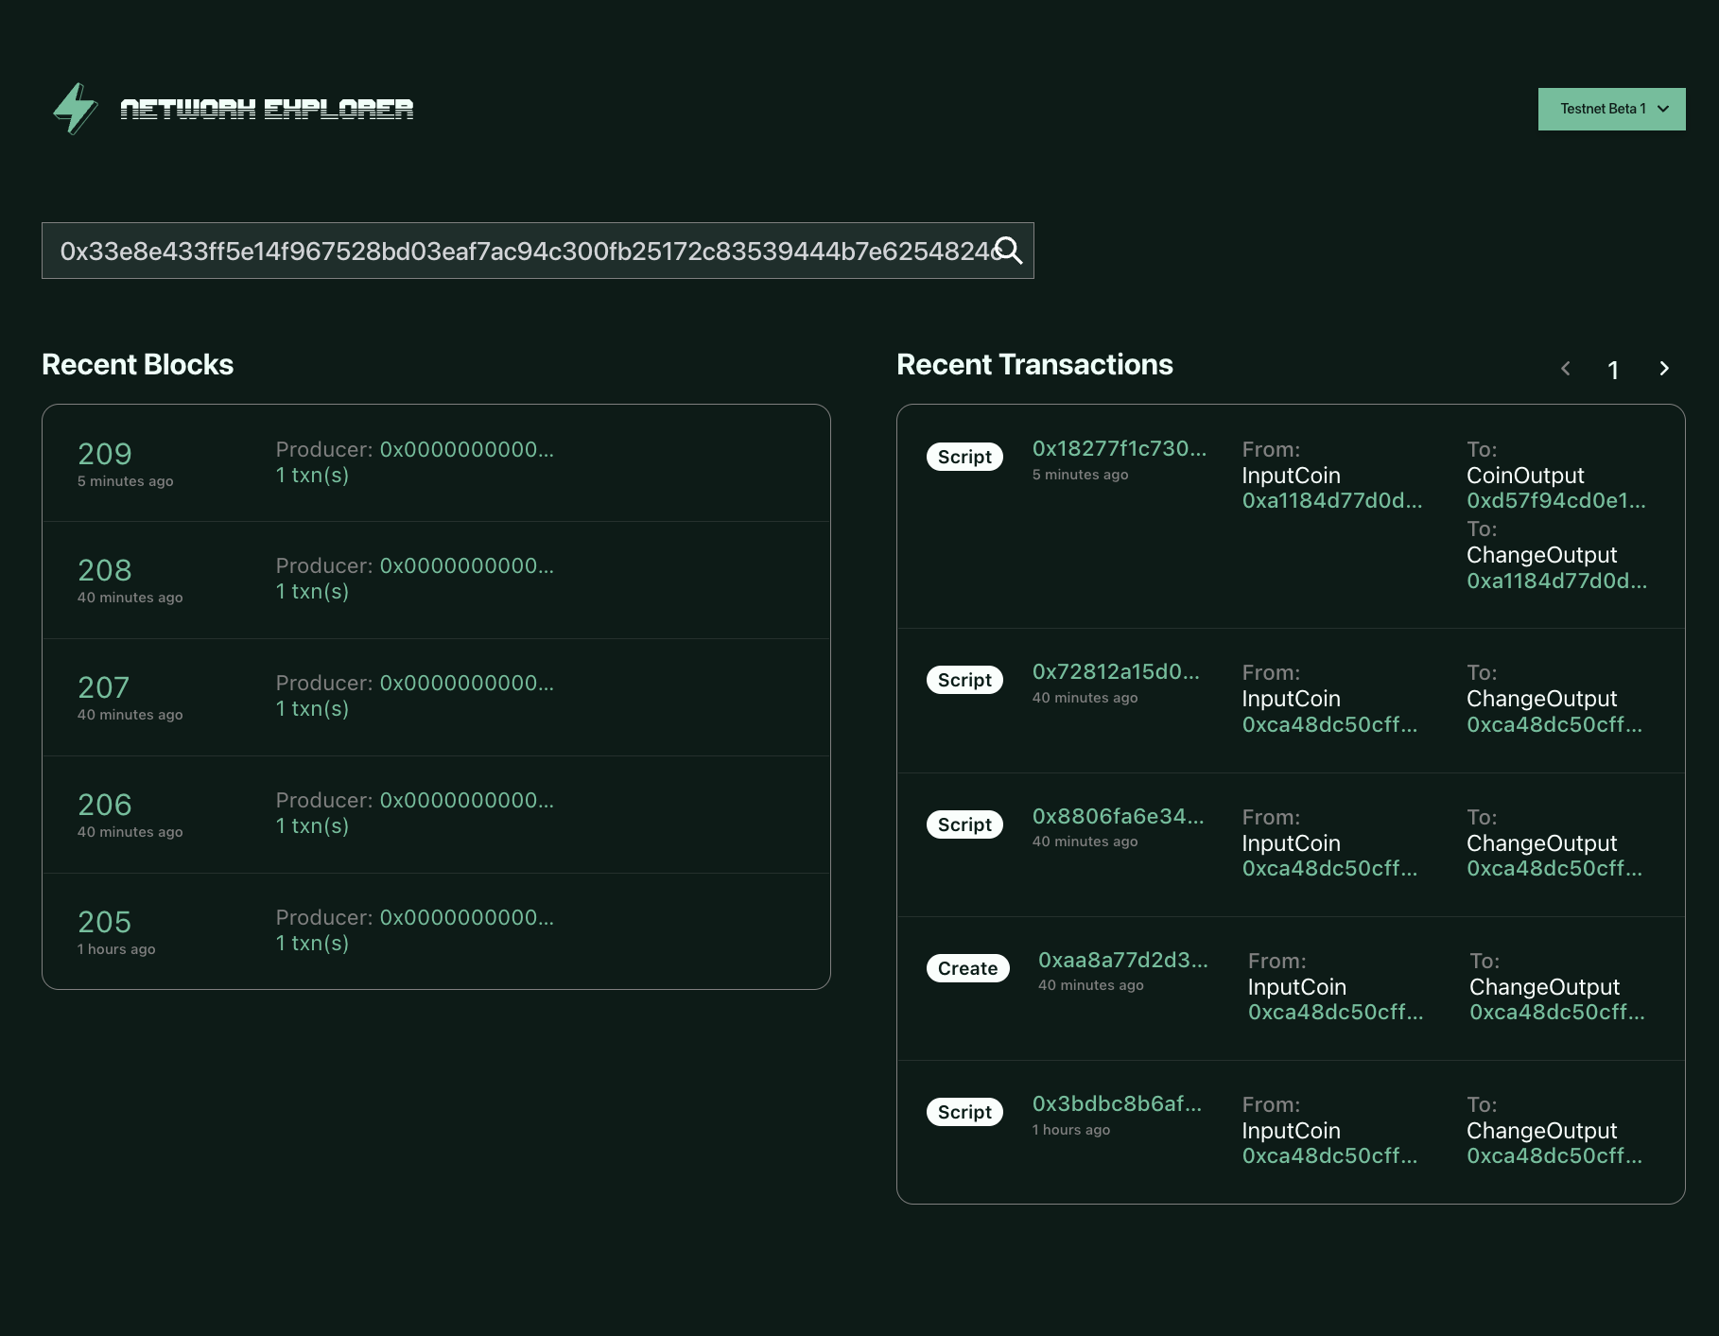Open transaction 0x3bdbc8b6af...
The image size is (1719, 1336).
(x=1117, y=1104)
